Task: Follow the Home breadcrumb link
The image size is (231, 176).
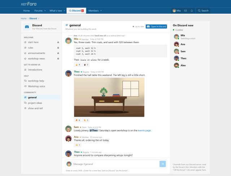Action: tap(23, 18)
